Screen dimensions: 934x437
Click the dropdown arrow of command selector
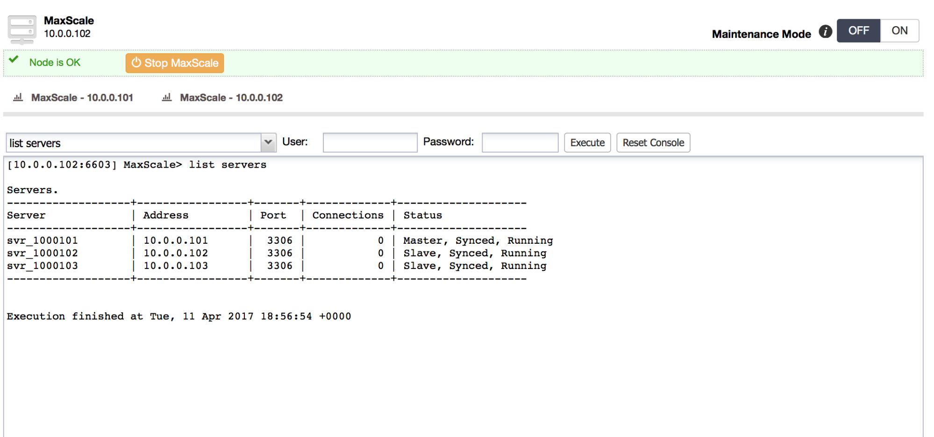(x=268, y=142)
